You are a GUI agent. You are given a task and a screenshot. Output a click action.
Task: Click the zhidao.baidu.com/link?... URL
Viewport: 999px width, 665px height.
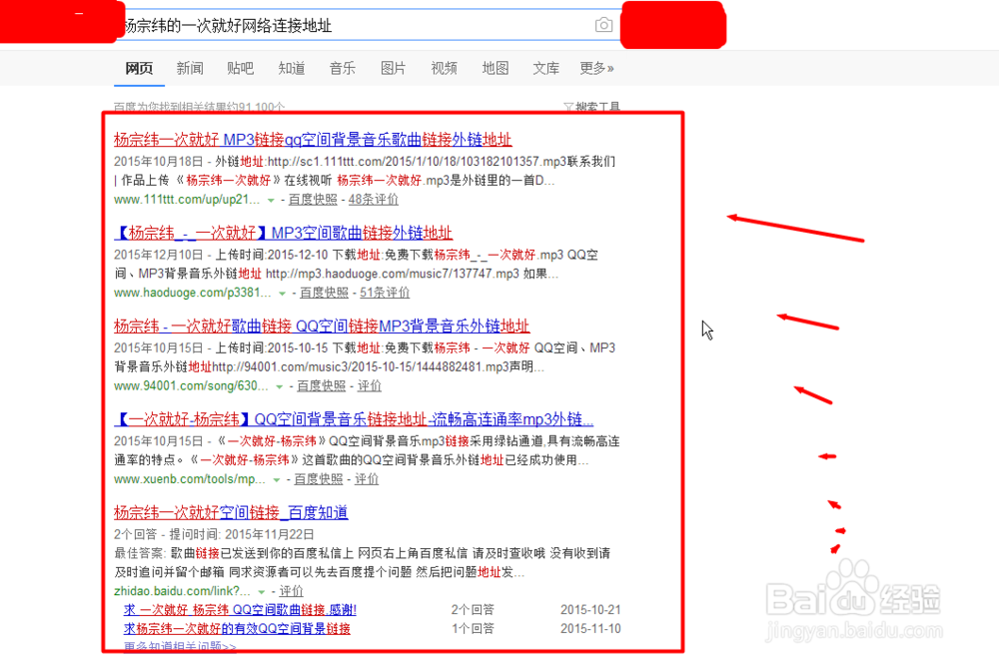click(x=182, y=591)
